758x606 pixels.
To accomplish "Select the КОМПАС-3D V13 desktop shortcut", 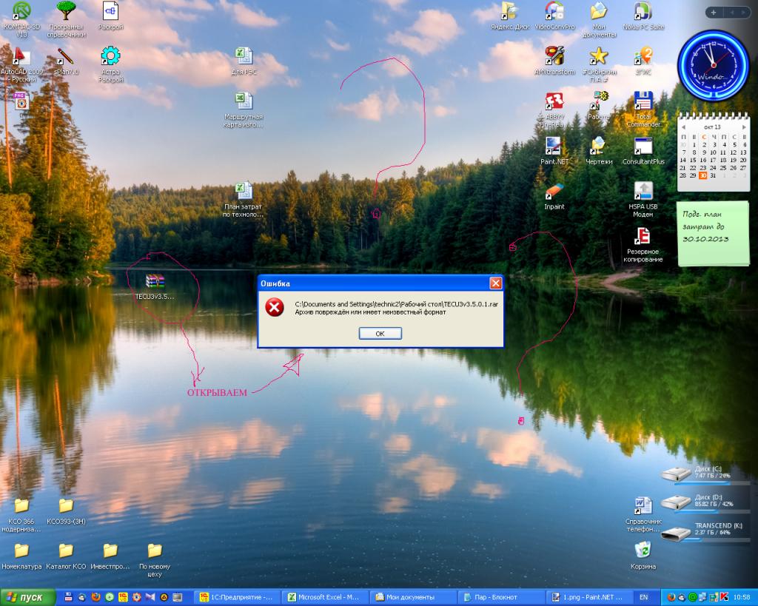I will point(22,12).
